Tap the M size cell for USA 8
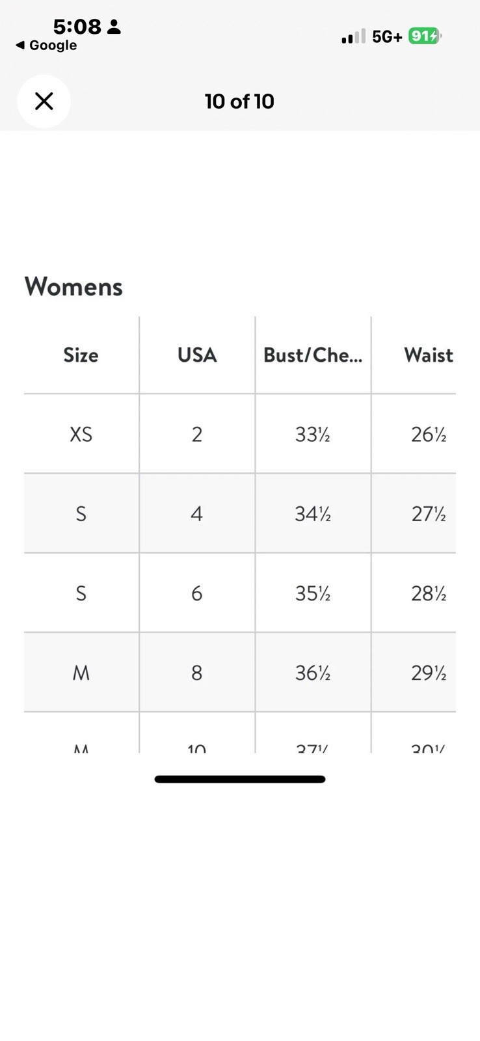Viewport: 480px width, 1041px height. point(81,673)
